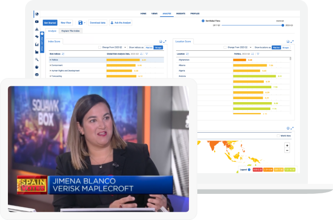Show locations as Flat list
Image resolution: width=333 pixels, height=220 pixels.
pos(276,47)
